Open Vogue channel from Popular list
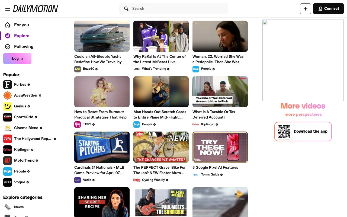The width and height of the screenshot is (347, 217). tap(20, 182)
